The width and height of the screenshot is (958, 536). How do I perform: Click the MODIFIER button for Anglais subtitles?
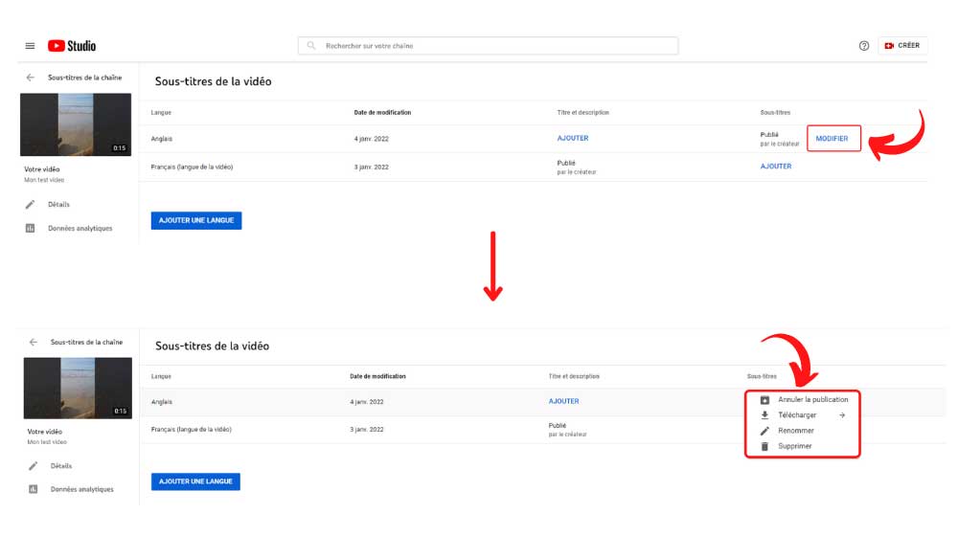click(833, 139)
